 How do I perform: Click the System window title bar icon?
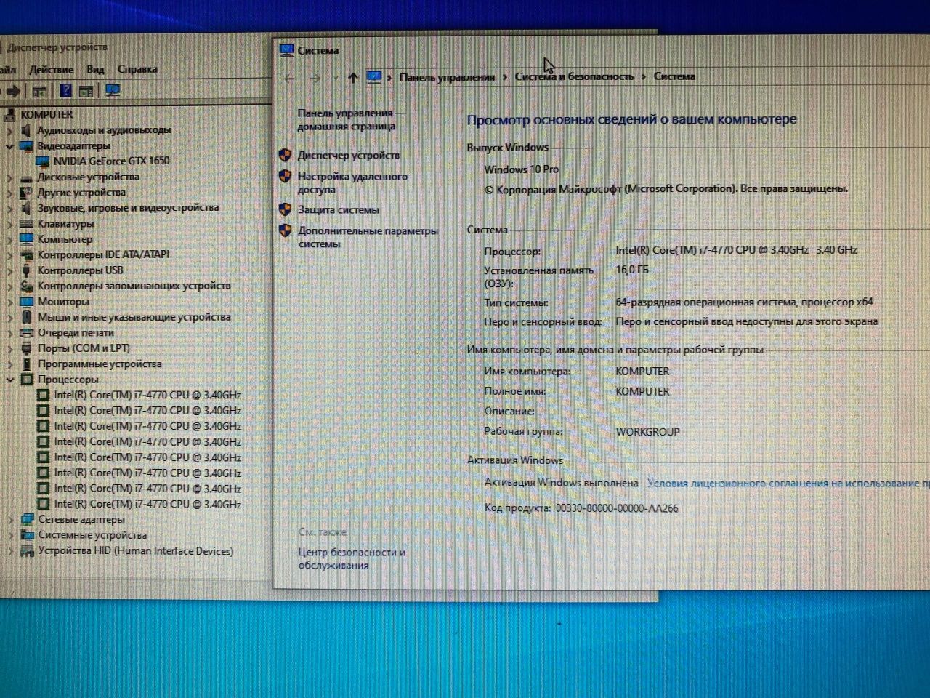tap(286, 50)
